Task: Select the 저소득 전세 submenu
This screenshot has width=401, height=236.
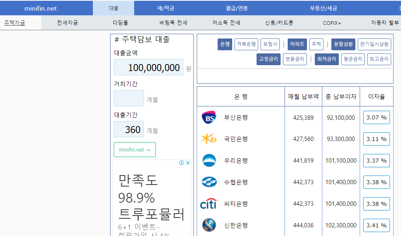Action: [226, 23]
